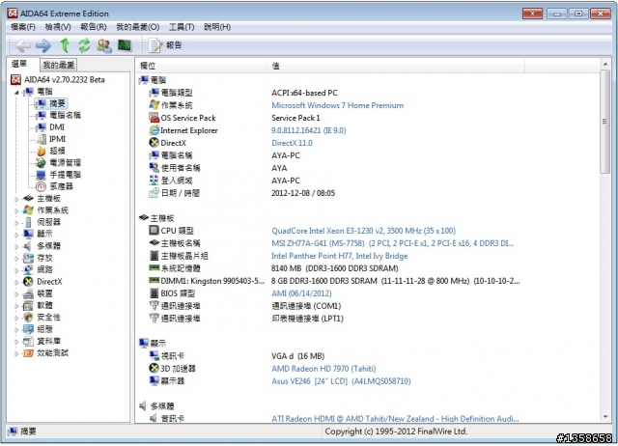This screenshot has width=618, height=446.
Task: Expand the 存放 tree node
Action: pos(16,259)
